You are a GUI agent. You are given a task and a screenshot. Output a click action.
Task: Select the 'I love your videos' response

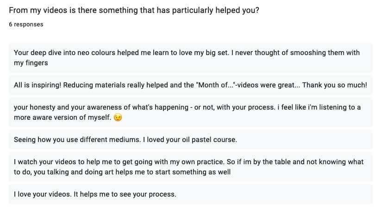[x=191, y=194]
